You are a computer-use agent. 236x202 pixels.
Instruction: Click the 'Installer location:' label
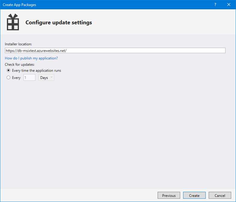coord(18,44)
